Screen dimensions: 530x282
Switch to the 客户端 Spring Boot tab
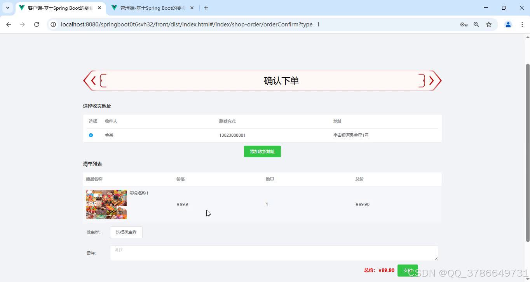click(60, 8)
